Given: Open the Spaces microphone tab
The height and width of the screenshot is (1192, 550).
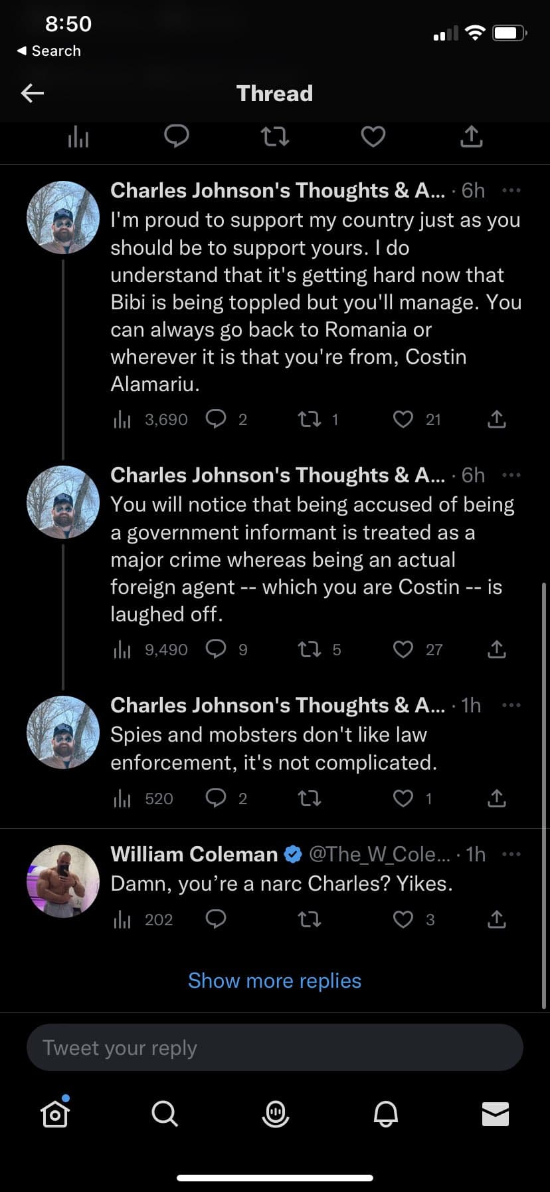Looking at the screenshot, I should [275, 1114].
